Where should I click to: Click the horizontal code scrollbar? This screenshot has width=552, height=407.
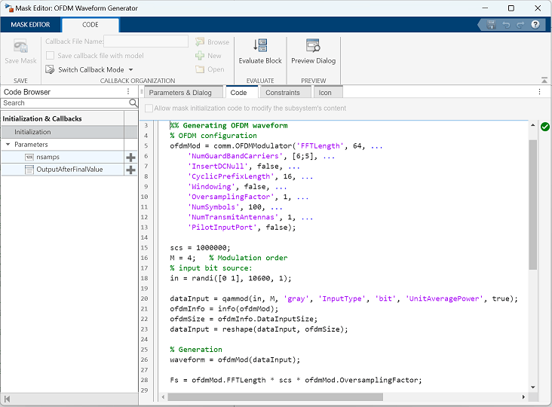(x=275, y=396)
